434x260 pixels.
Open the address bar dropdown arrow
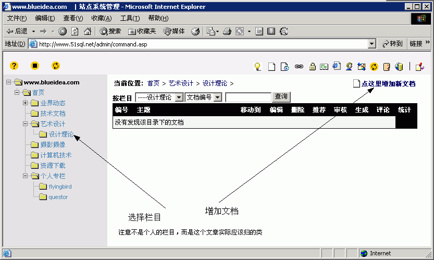pyautogui.click(x=371, y=44)
